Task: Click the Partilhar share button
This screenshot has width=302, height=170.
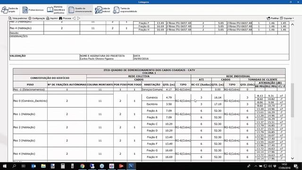Action: pyautogui.click(x=273, y=18)
